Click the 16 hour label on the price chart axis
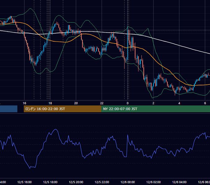Image resolution: width=210 pixels, height=185 pixels. tap(24, 103)
